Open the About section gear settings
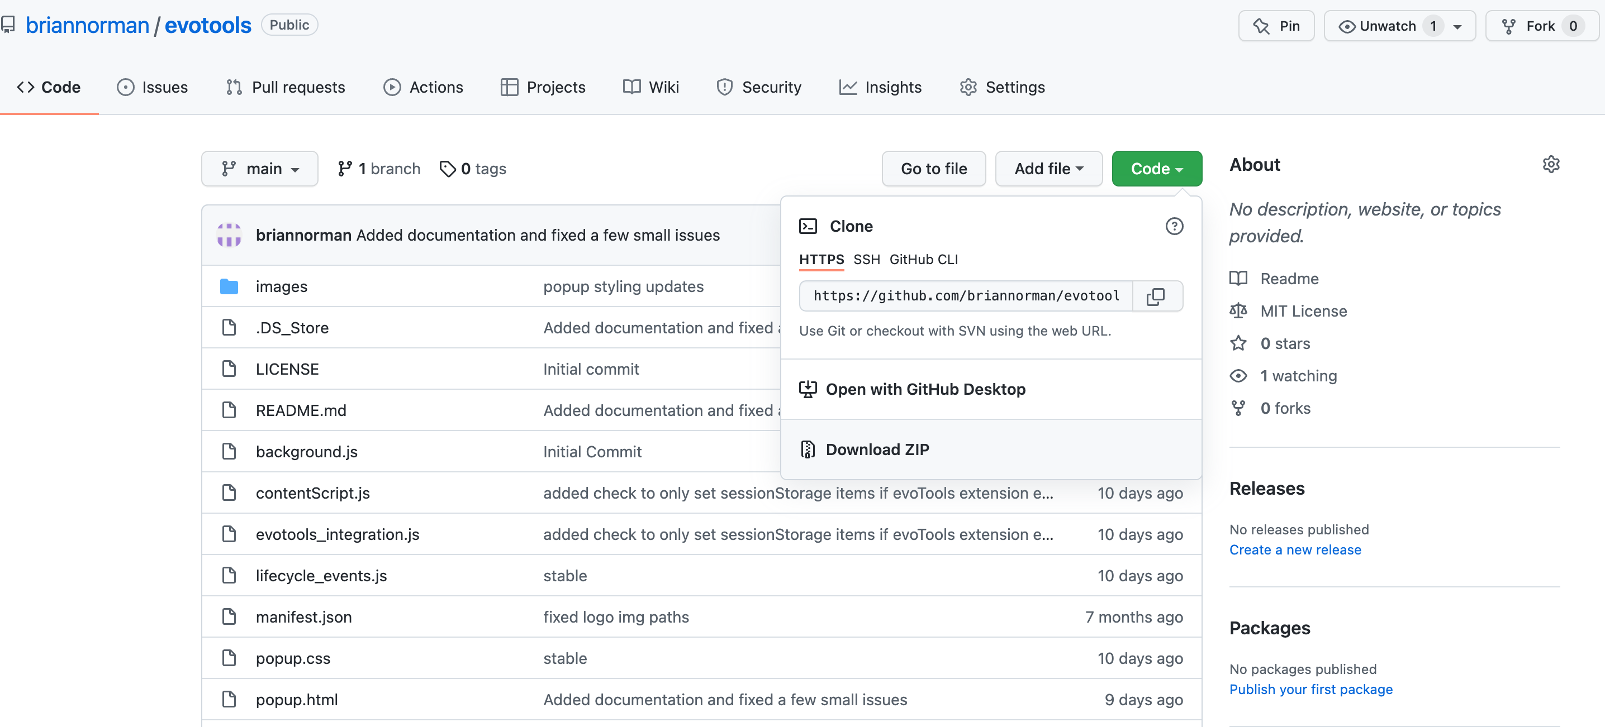This screenshot has width=1605, height=727. pyautogui.click(x=1551, y=164)
